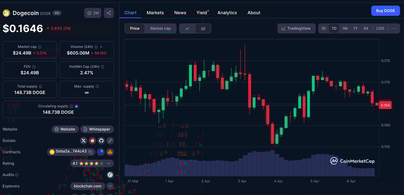Show Total supply info icon

tap(41, 87)
